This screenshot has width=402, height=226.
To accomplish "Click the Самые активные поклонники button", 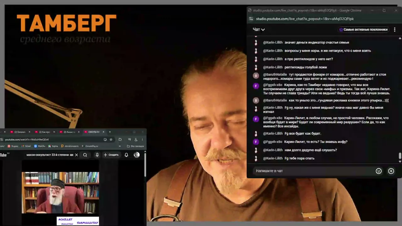I will [363, 30].
